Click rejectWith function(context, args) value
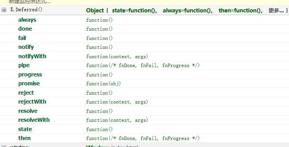 click(117, 102)
